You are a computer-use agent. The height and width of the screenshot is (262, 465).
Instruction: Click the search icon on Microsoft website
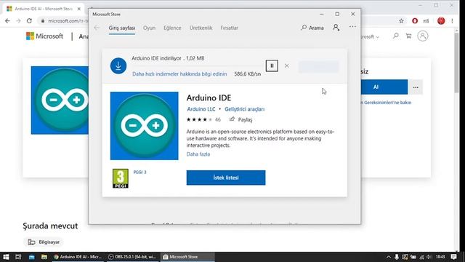pyautogui.click(x=395, y=36)
